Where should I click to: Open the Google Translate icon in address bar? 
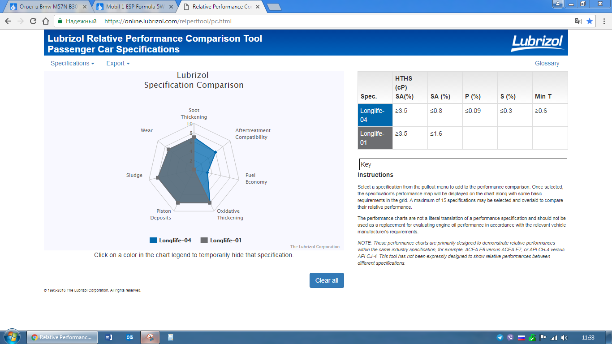[x=578, y=21]
